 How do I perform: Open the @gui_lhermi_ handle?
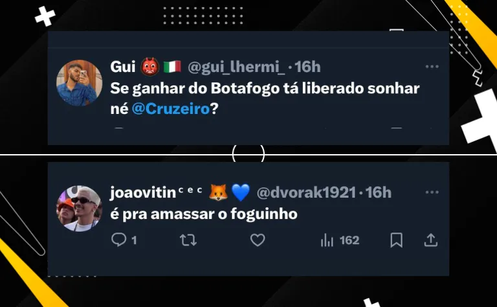(236, 67)
